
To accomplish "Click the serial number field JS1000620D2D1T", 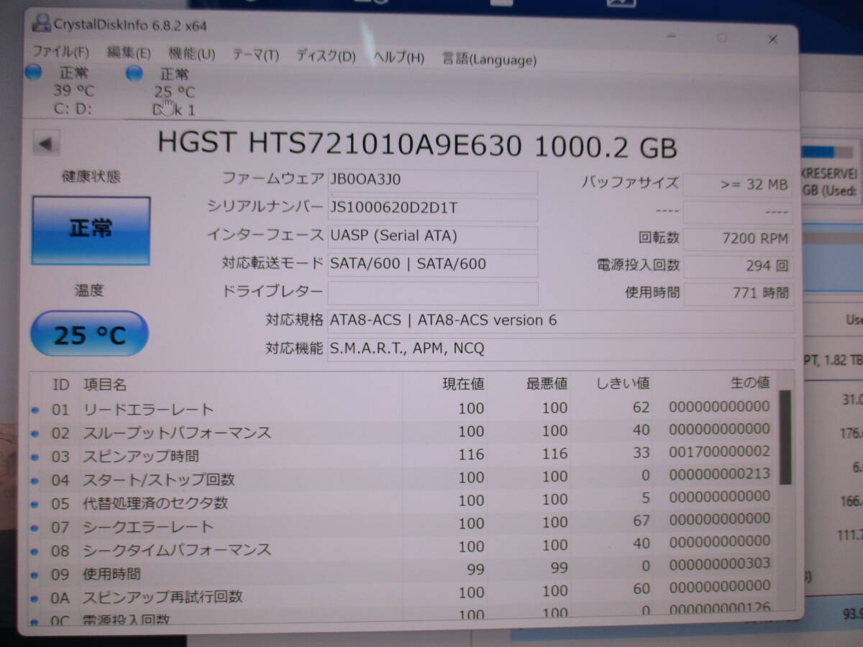I will click(x=432, y=209).
